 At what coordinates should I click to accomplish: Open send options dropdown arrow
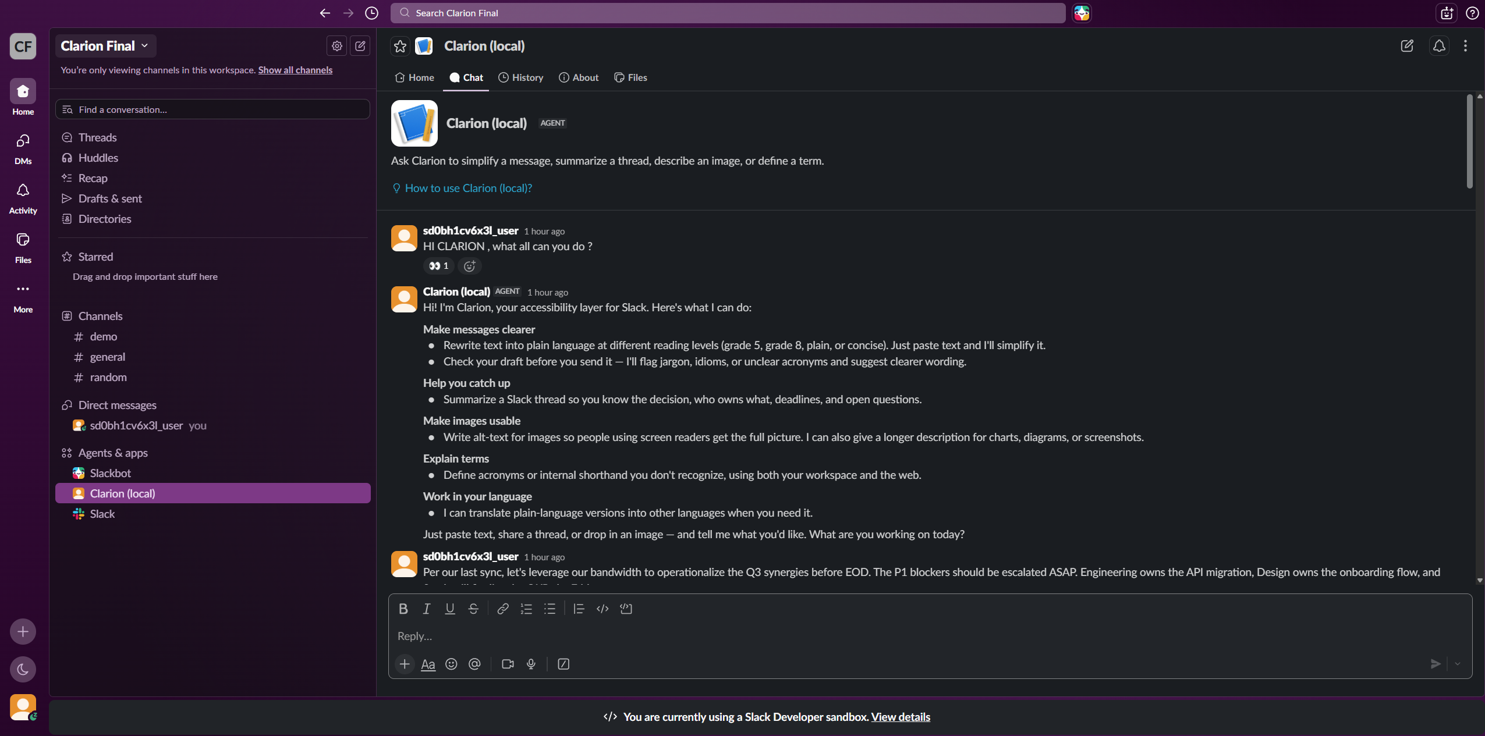pyautogui.click(x=1457, y=664)
